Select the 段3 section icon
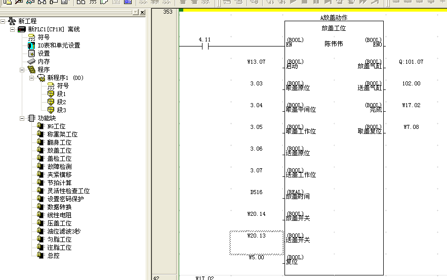The image size is (447, 280). coord(51,110)
